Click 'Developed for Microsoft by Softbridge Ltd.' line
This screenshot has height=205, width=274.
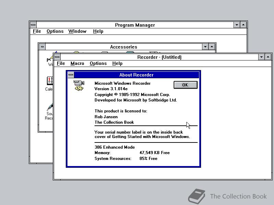(x=136, y=100)
